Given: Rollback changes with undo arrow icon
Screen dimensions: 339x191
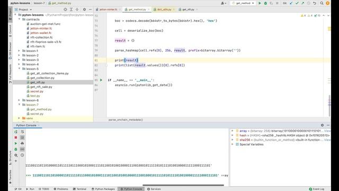Looking at the screenshot, I should 315,3.
